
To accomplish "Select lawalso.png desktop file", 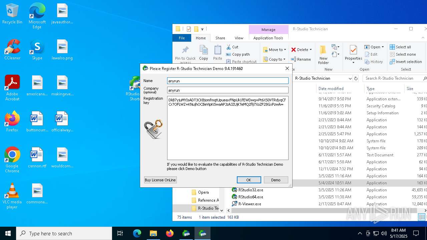I will 62,50.
